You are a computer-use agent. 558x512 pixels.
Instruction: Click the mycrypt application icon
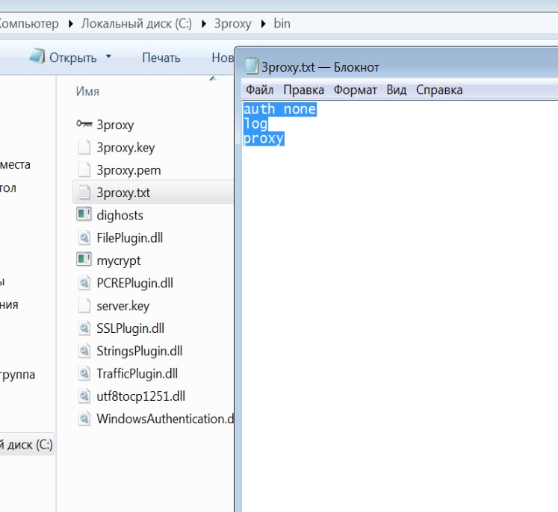click(x=84, y=260)
